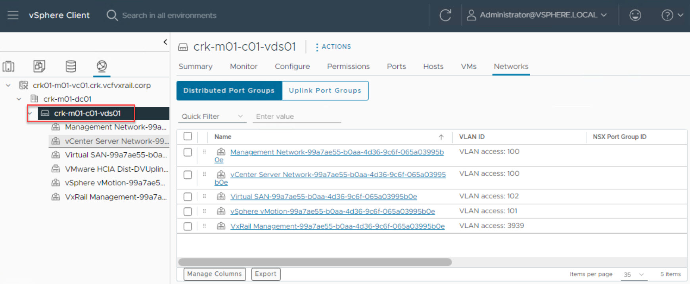
Task: Click the Enter value filter field
Action: point(297,116)
